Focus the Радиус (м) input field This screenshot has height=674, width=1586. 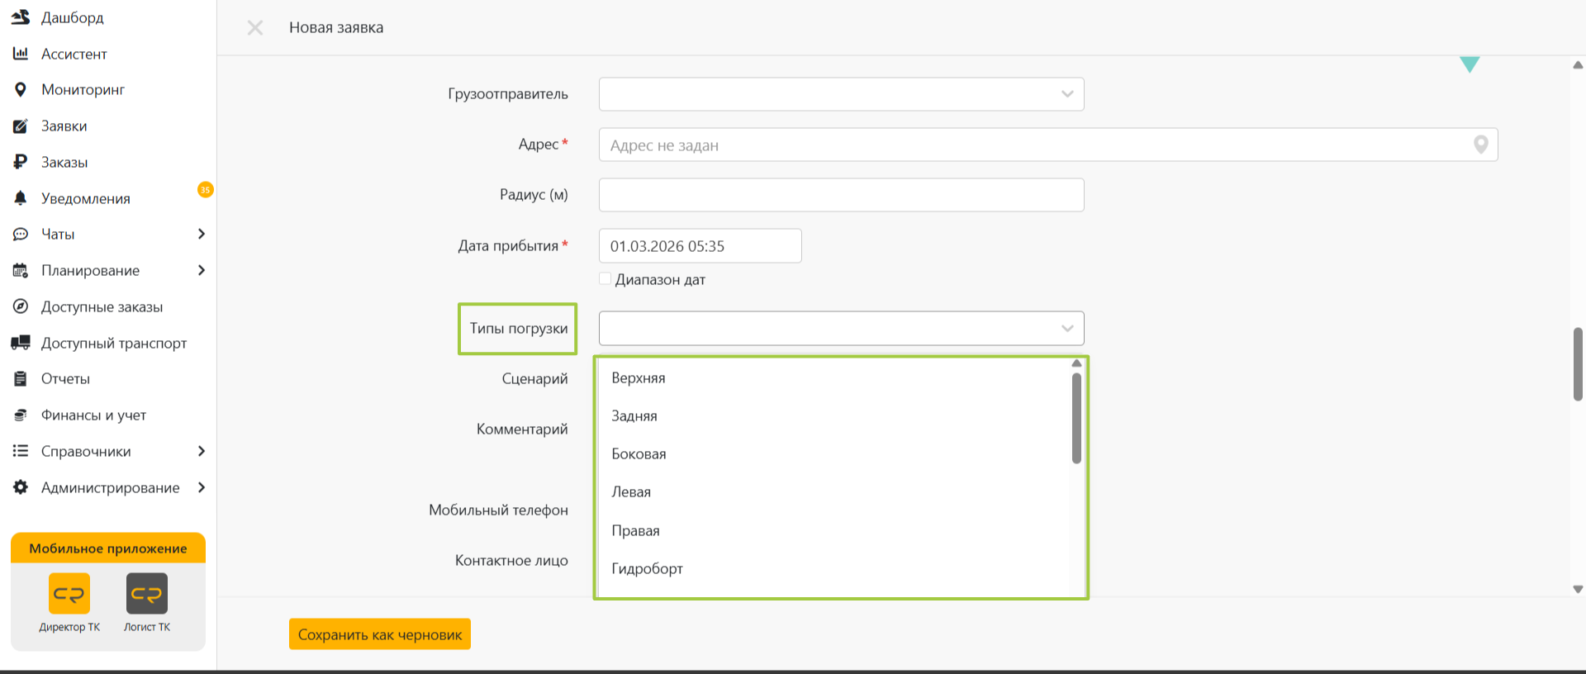coord(841,195)
